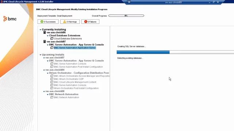This screenshot has height=131, width=234.
Task: Click the yellow warning triangle icon
Action: click(x=64, y=21)
